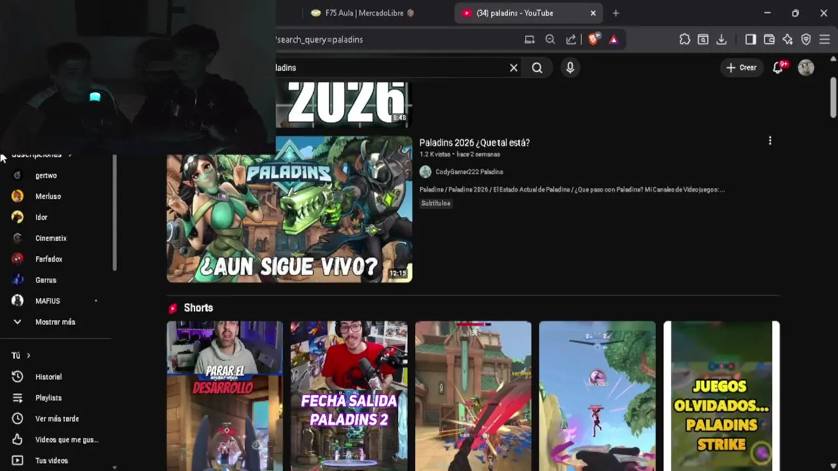Open the Brave Leo AI sparkle icon
This screenshot has width=838, height=471.
pyautogui.click(x=788, y=39)
